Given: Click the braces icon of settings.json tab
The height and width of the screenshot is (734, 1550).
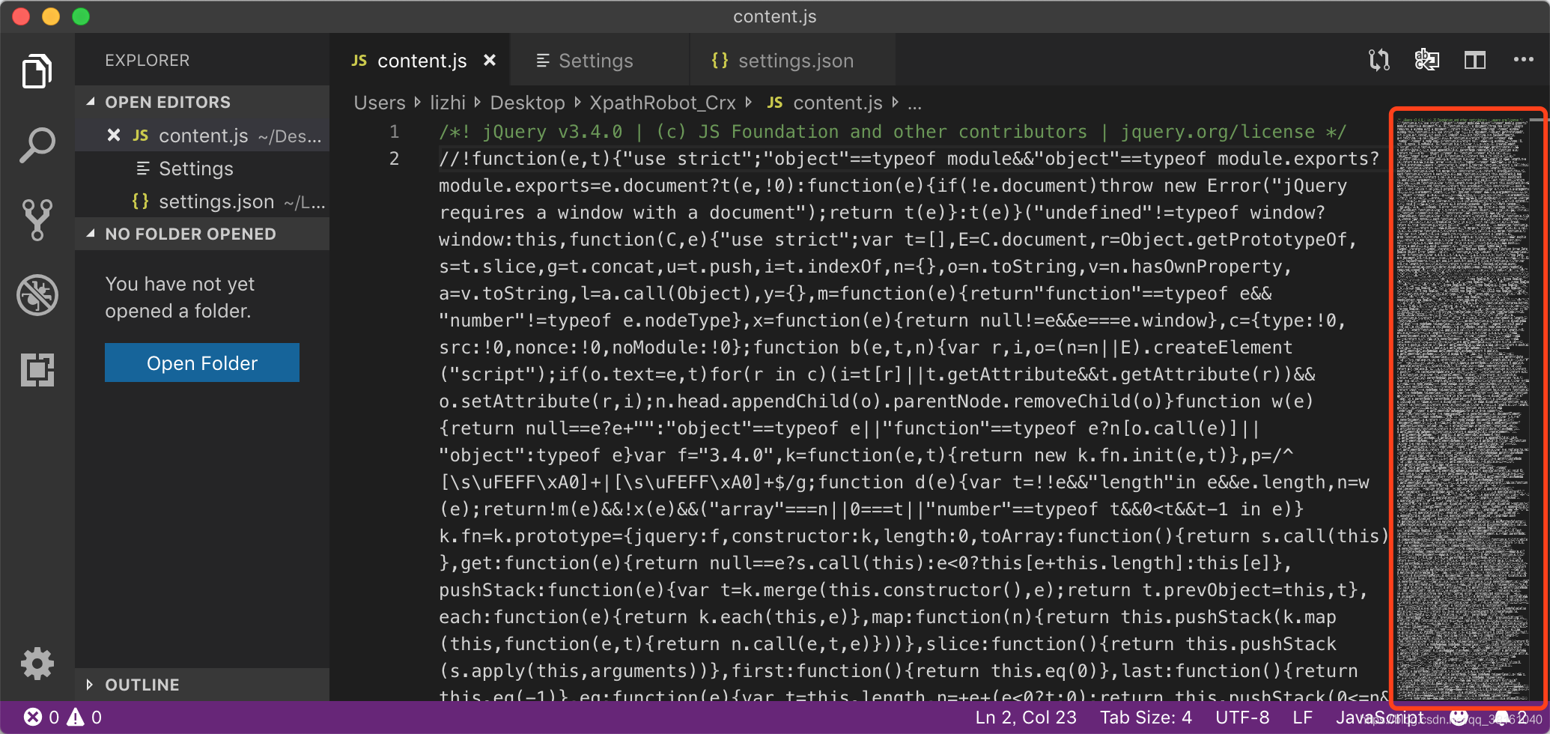Looking at the screenshot, I should click(x=719, y=61).
